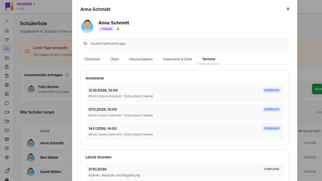Open the video camera icon in the sidebar
Image resolution: width=322 pixels, height=181 pixels.
point(7,112)
